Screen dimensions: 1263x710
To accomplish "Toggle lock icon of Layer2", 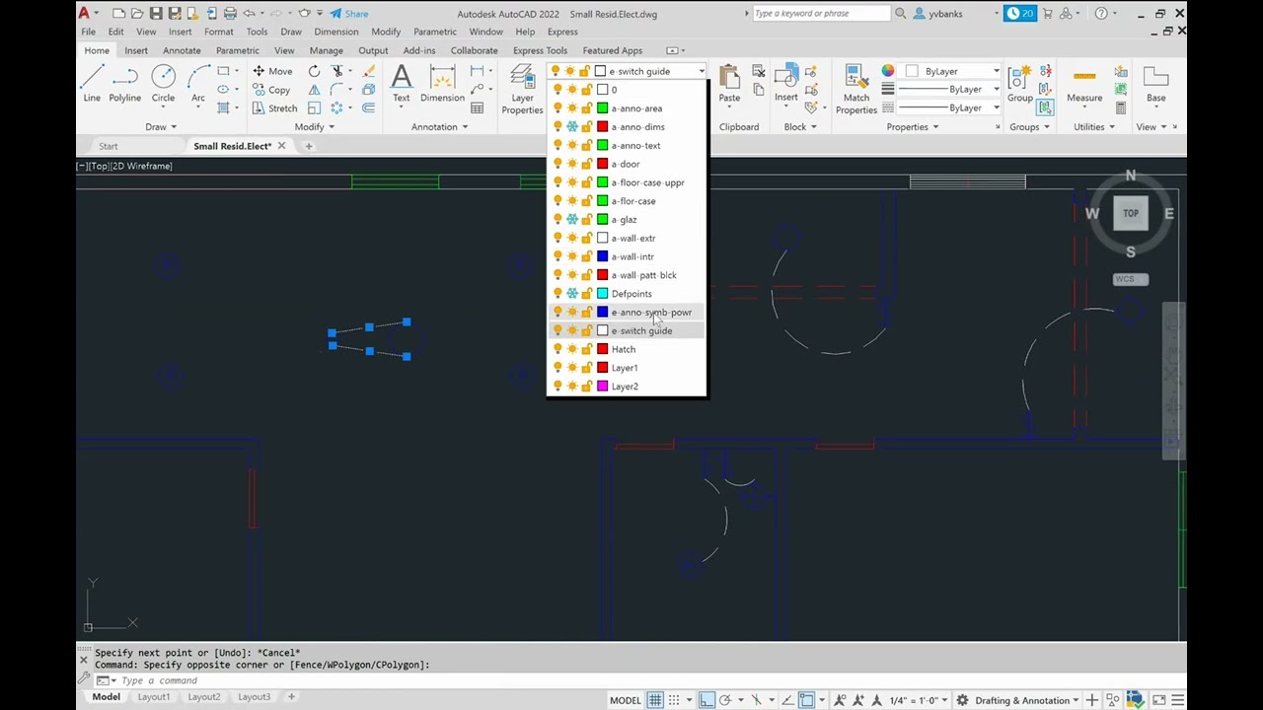I will (586, 386).
